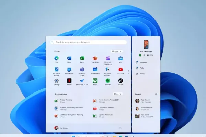Click the Kat's Android phone image

click(x=146, y=45)
